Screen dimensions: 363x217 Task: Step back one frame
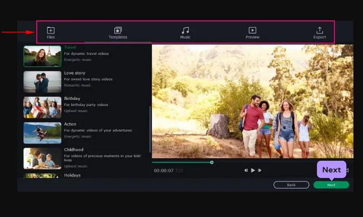coord(246,170)
